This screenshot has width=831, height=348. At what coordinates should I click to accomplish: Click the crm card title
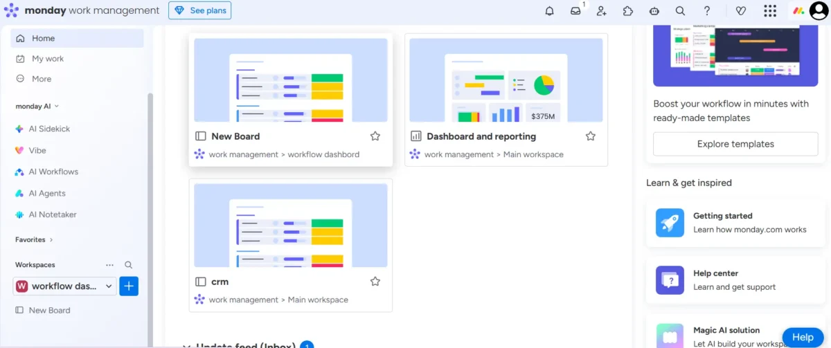(220, 282)
